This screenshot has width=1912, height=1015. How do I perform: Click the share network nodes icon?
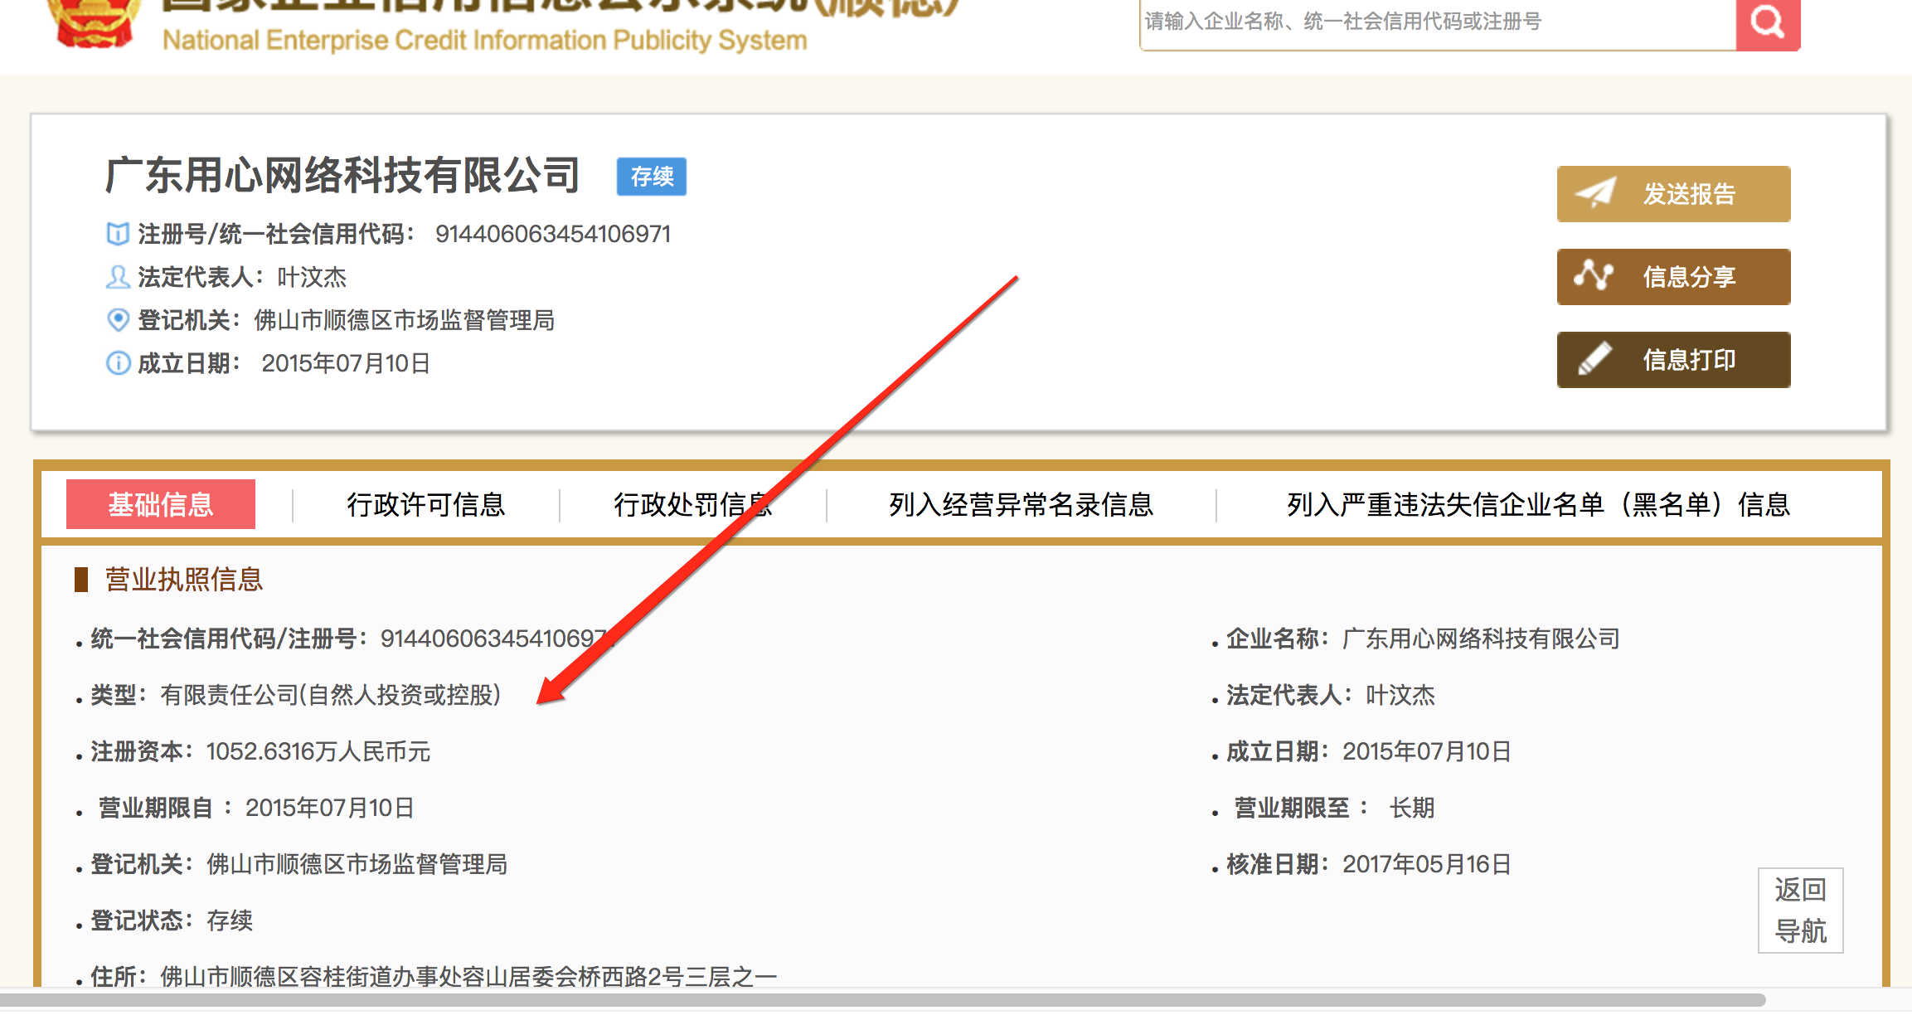point(1594,275)
